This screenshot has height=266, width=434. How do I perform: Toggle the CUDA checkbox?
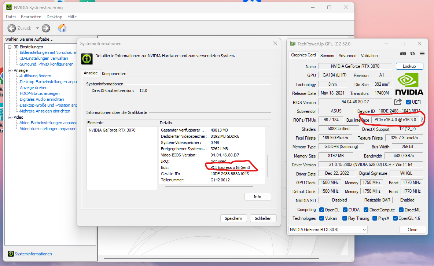(345, 210)
